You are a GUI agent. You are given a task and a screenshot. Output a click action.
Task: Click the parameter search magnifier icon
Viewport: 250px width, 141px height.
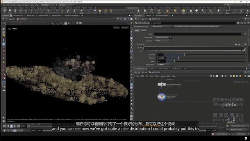(x=241, y=23)
